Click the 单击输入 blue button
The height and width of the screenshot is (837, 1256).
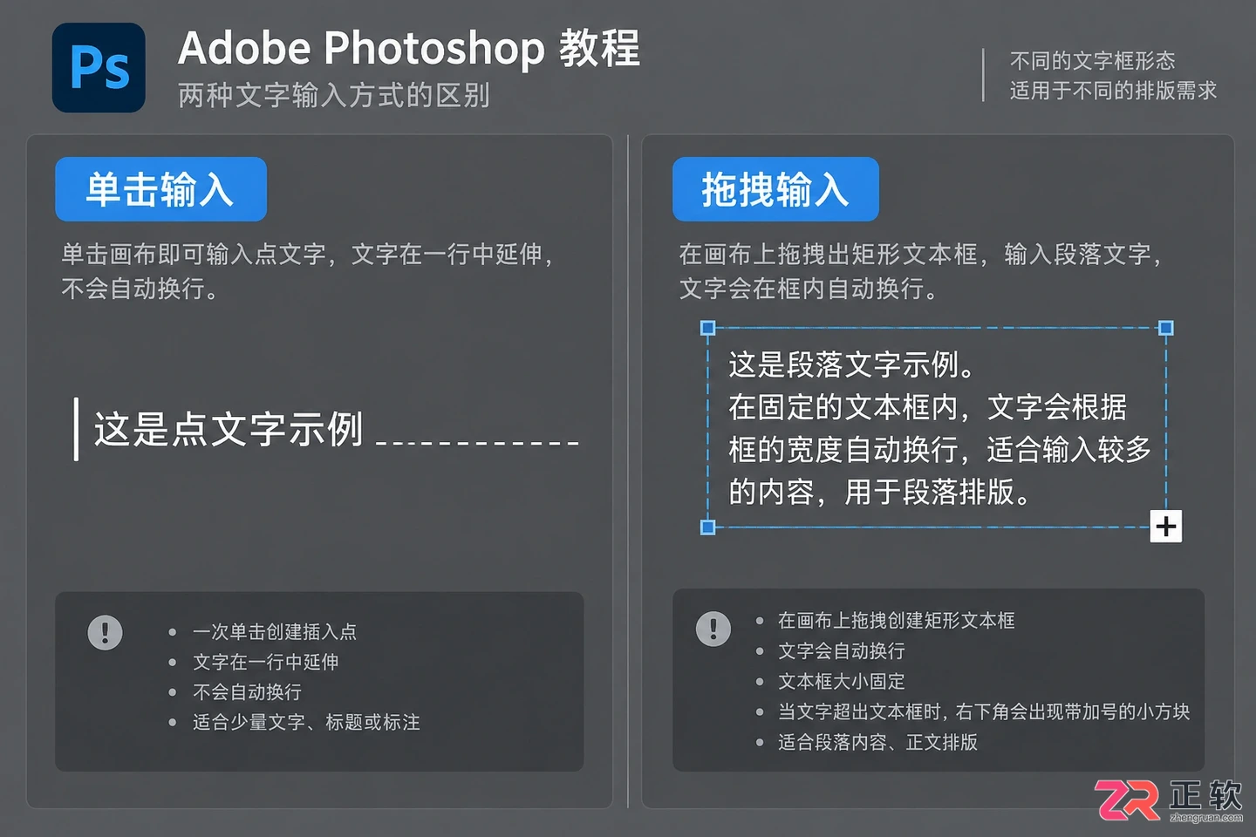click(160, 189)
